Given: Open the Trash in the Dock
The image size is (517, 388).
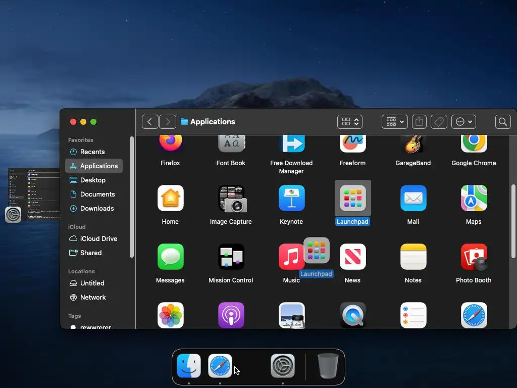Looking at the screenshot, I should (x=328, y=366).
